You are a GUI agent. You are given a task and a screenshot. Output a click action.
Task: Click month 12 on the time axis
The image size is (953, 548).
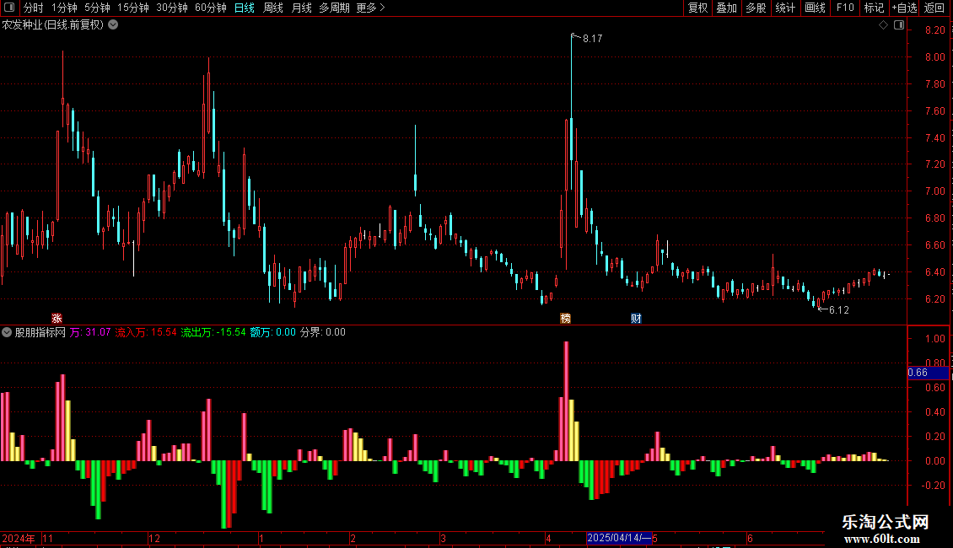[154, 538]
